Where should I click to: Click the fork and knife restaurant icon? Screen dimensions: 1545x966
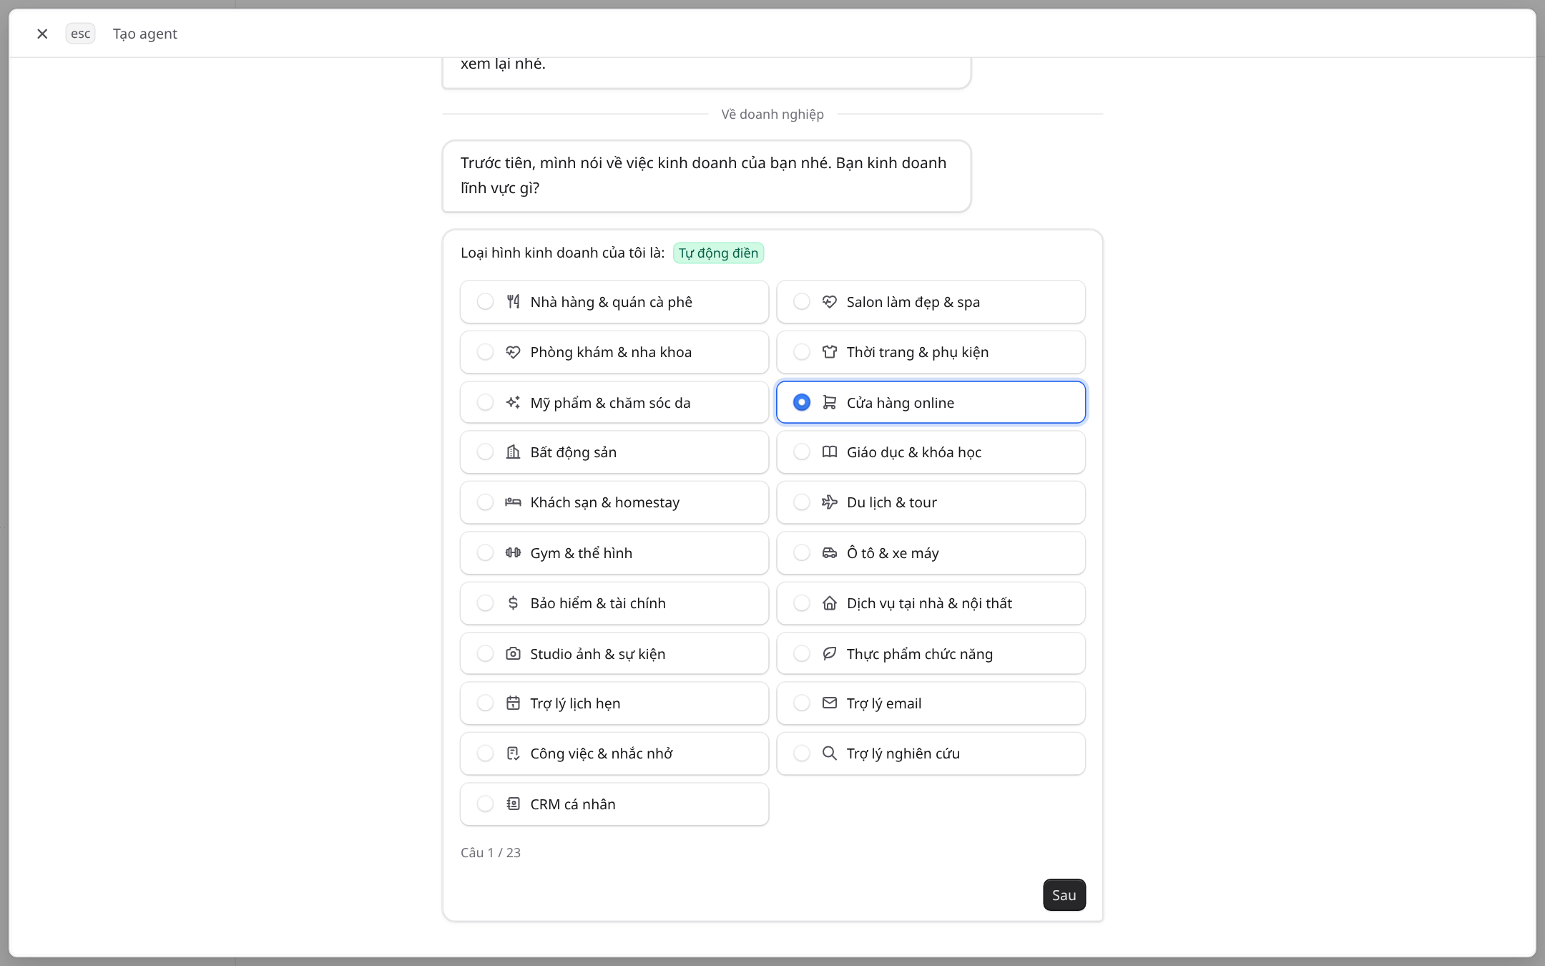(513, 301)
